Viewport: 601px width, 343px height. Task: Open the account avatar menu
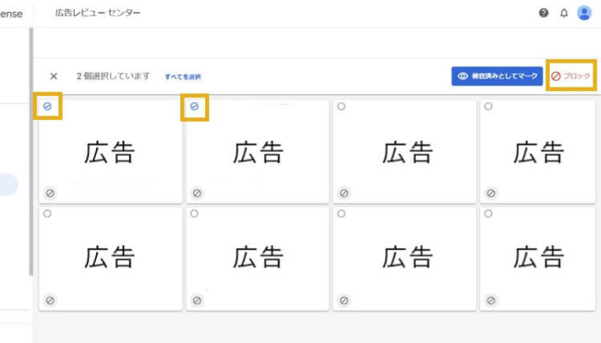point(584,13)
